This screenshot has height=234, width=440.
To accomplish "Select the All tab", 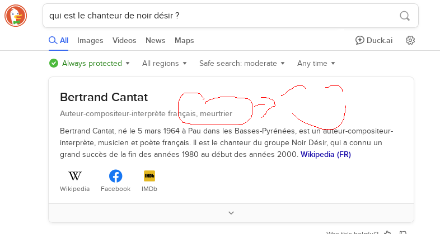I will (x=58, y=40).
